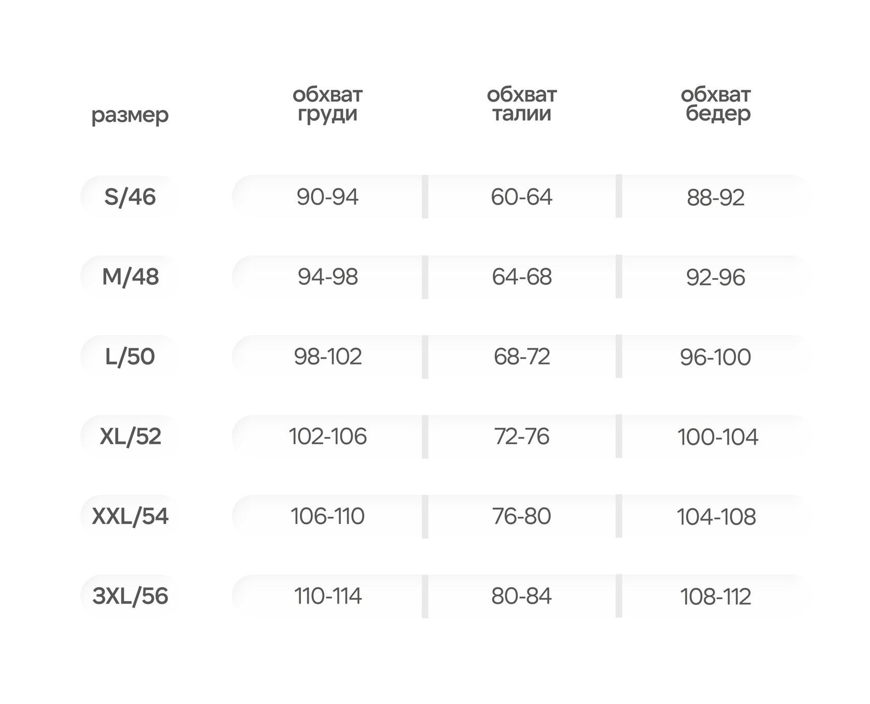
Task: Select the M/48 size label
Action: [130, 277]
